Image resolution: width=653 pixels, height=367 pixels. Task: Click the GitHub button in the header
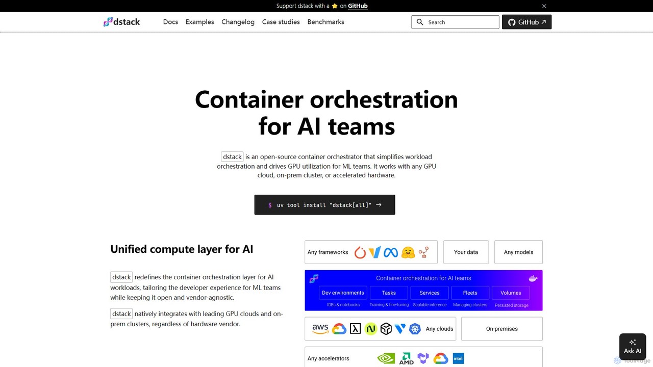[x=527, y=22]
